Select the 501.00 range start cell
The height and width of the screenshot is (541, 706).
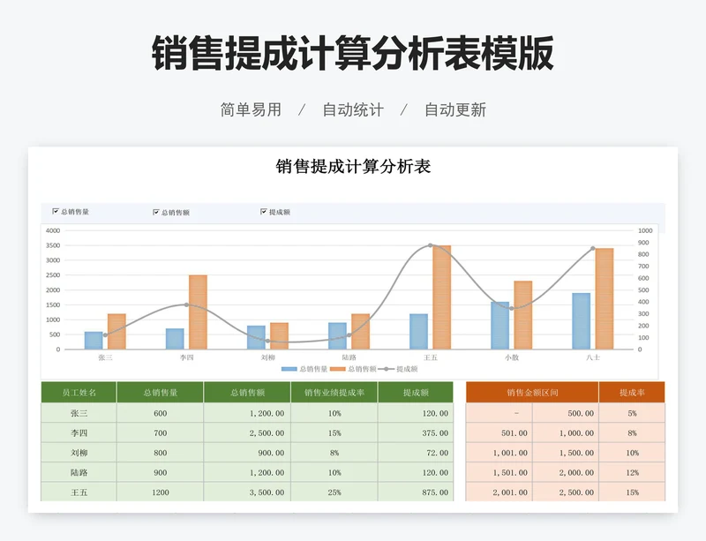[x=499, y=433]
